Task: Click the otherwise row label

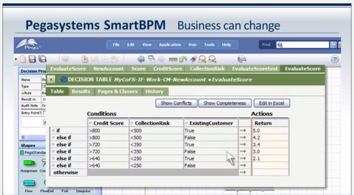Action: [65, 173]
